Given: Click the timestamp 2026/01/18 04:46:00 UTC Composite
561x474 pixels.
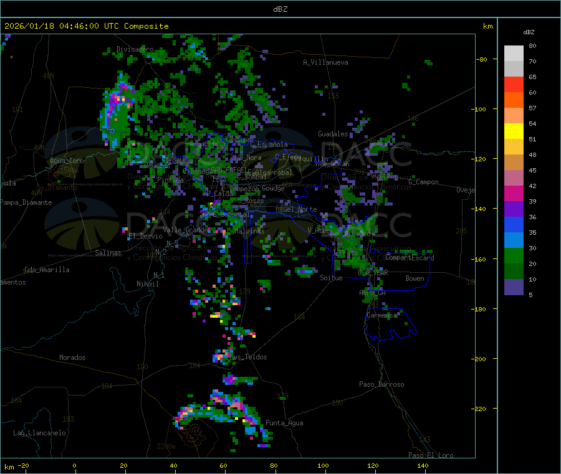Looking at the screenshot, I should point(86,26).
